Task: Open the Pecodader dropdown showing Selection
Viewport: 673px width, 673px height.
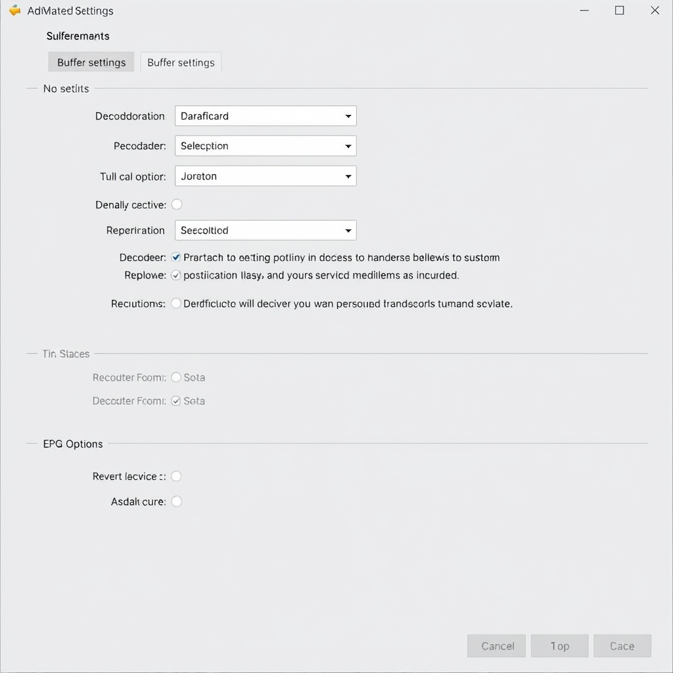Action: (x=266, y=146)
